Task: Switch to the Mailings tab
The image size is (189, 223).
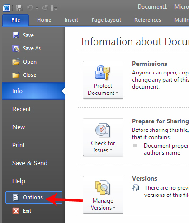Action: tap(181, 20)
